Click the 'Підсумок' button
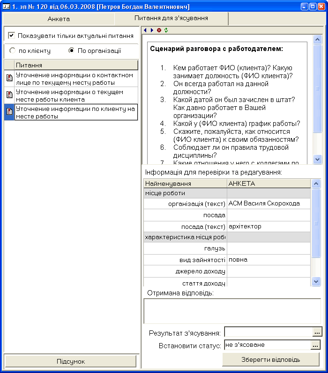Image resolution: width=328 pixels, height=373 pixels. pyautogui.click(x=71, y=361)
